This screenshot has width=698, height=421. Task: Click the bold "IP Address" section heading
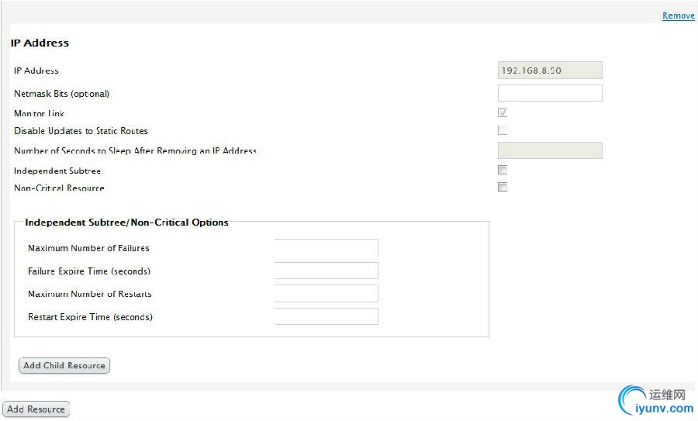[x=40, y=43]
